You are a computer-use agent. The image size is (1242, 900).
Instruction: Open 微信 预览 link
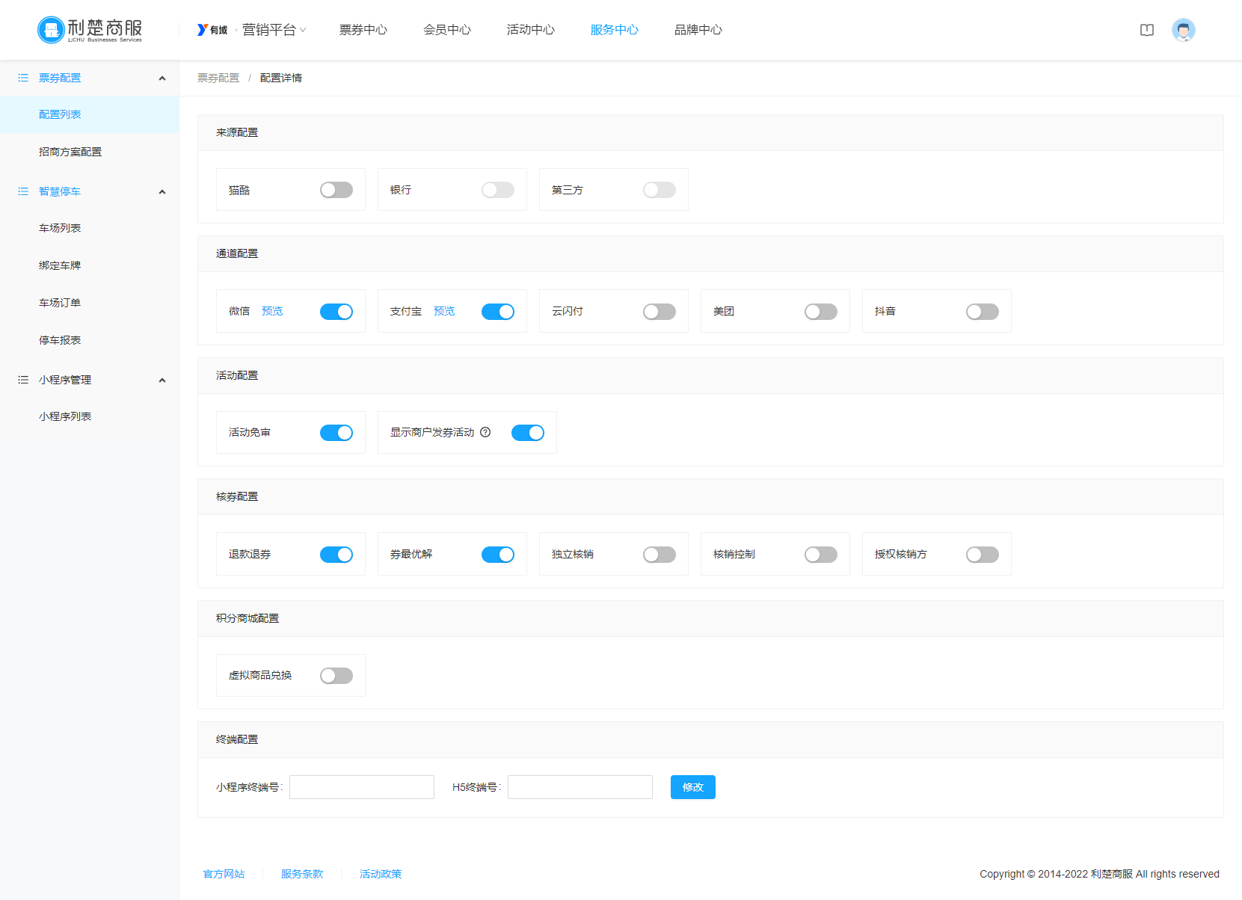272,311
